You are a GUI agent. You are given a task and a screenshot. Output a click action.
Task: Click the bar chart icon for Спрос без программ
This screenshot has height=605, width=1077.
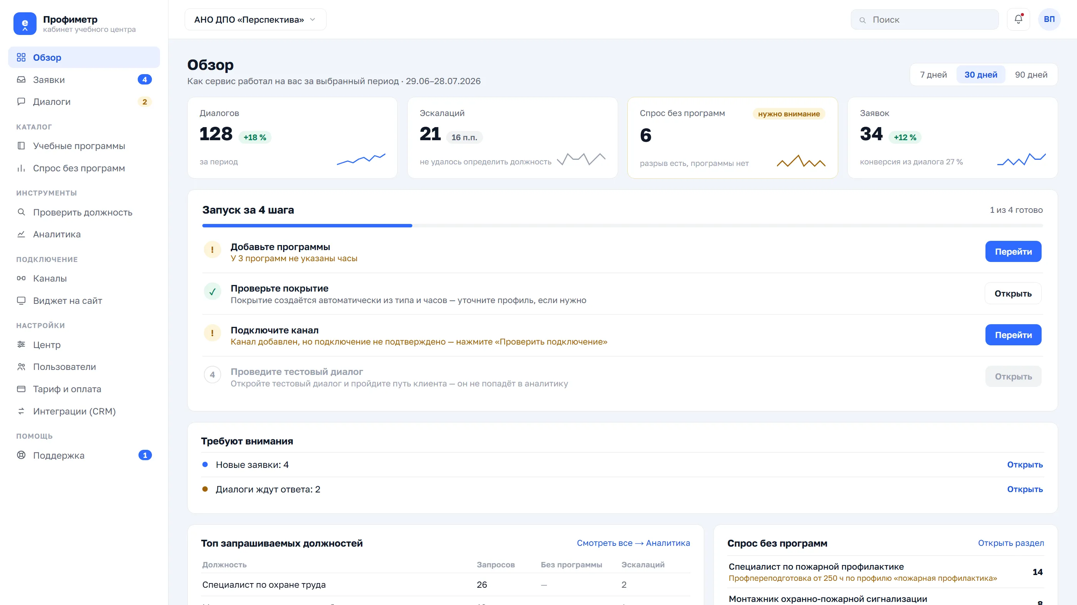[21, 168]
